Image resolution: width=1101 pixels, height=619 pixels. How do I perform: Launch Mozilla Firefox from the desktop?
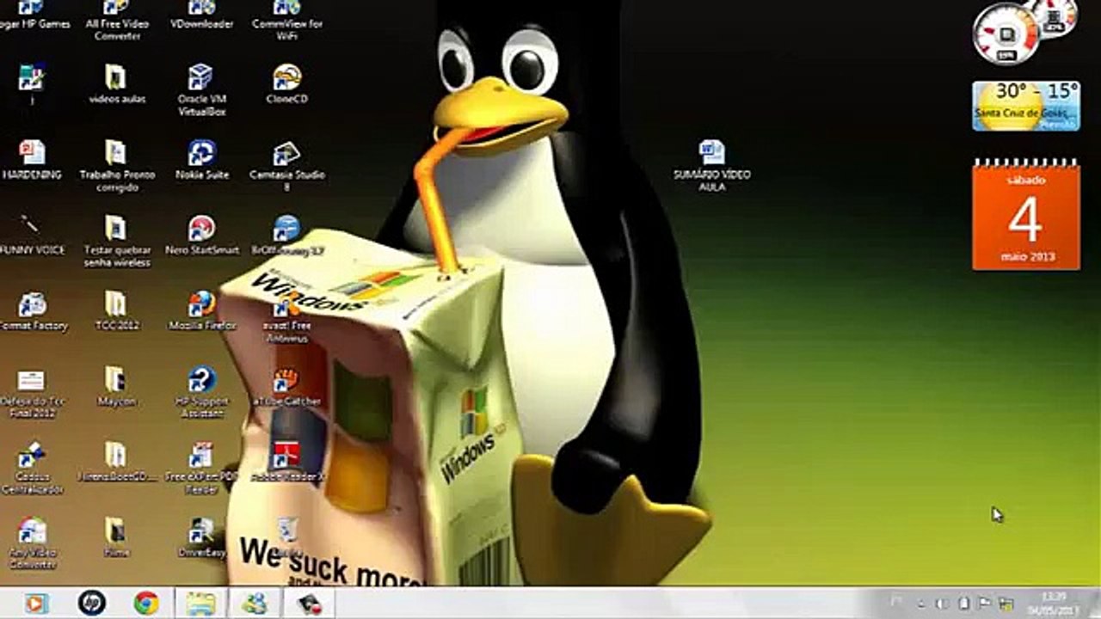[201, 311]
